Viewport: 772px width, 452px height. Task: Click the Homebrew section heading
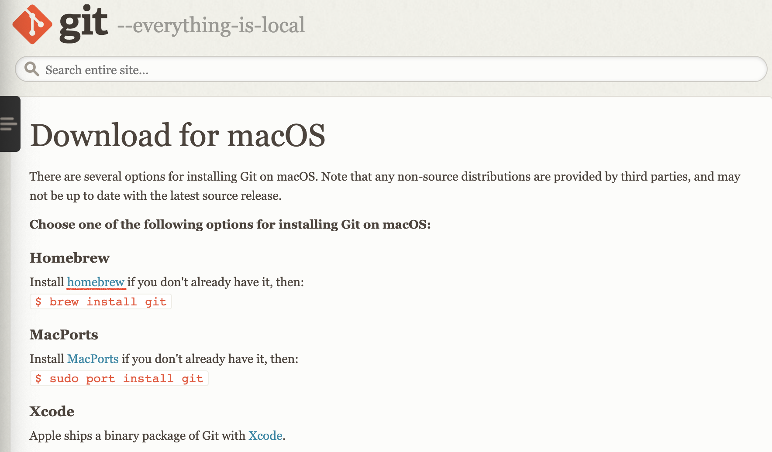coord(69,258)
